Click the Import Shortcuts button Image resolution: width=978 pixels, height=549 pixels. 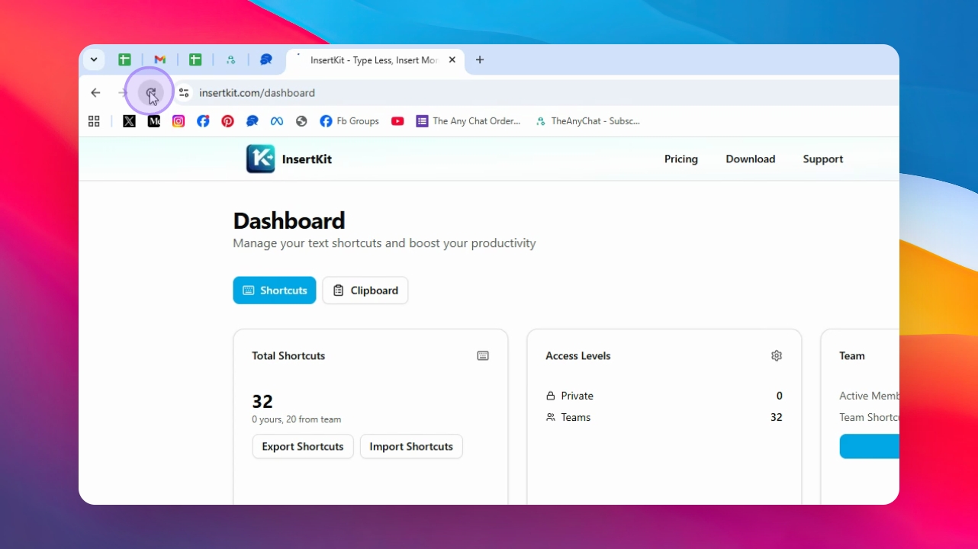(x=411, y=447)
